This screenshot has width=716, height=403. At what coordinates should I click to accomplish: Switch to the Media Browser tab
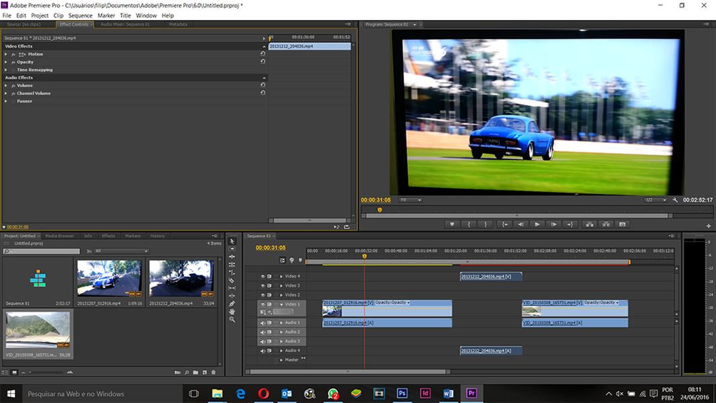59,236
